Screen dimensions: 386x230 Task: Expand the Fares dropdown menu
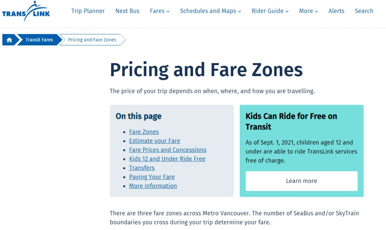coord(160,11)
